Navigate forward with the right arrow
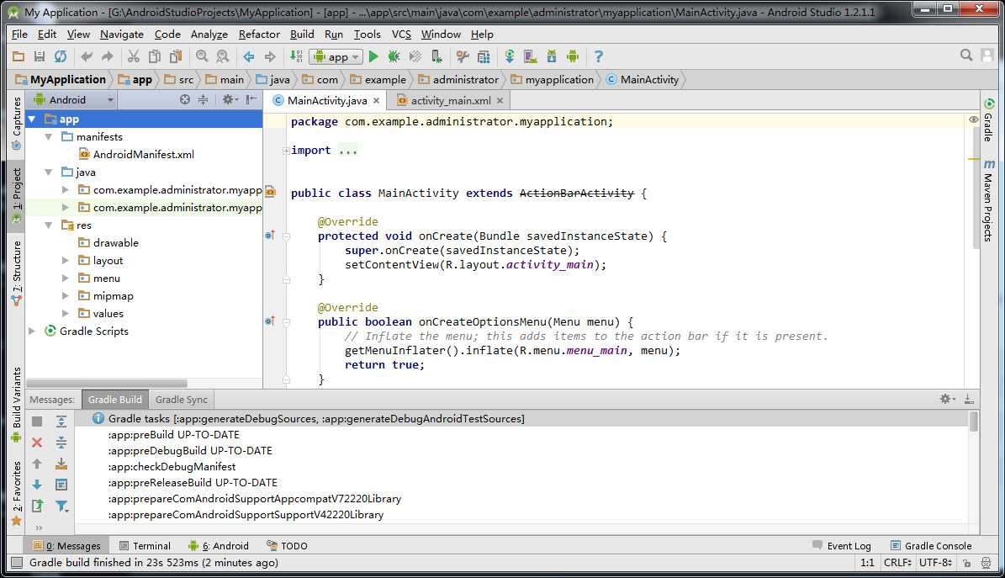This screenshot has width=1005, height=578. tap(270, 56)
